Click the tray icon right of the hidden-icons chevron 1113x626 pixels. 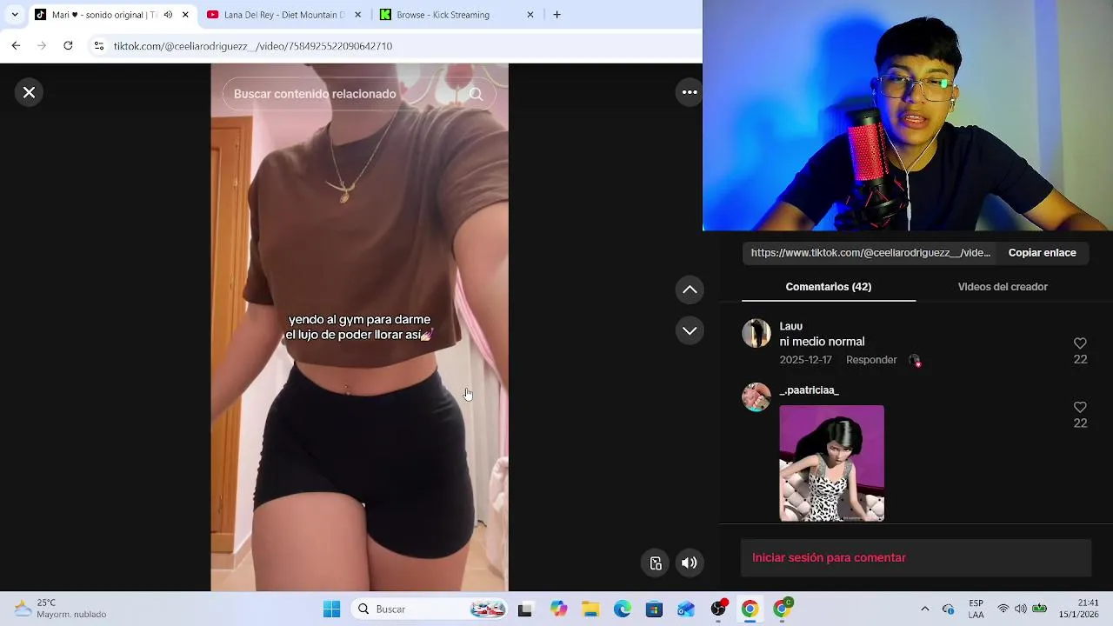pos(949,609)
